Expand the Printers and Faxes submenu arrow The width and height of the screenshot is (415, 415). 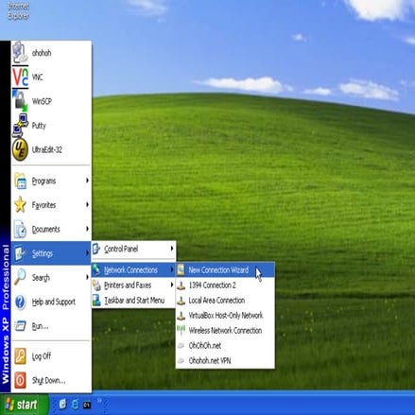[172, 285]
